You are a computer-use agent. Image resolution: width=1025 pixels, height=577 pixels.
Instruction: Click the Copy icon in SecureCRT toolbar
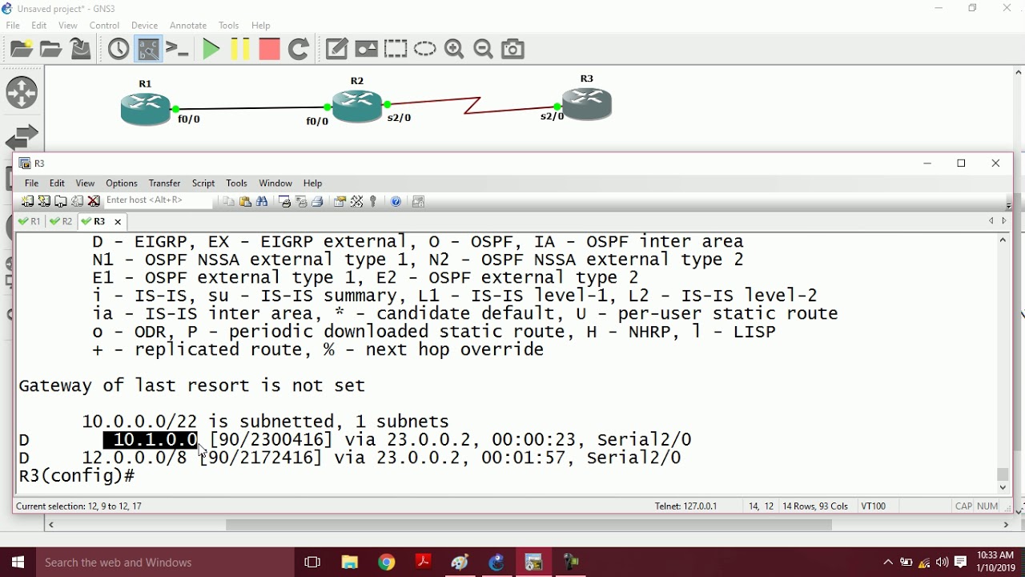[x=228, y=201]
